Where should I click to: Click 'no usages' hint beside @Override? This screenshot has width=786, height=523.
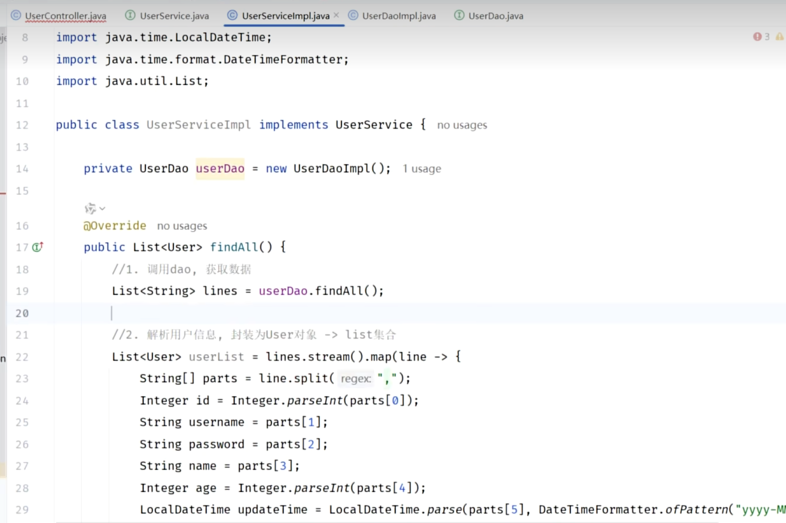coord(182,226)
